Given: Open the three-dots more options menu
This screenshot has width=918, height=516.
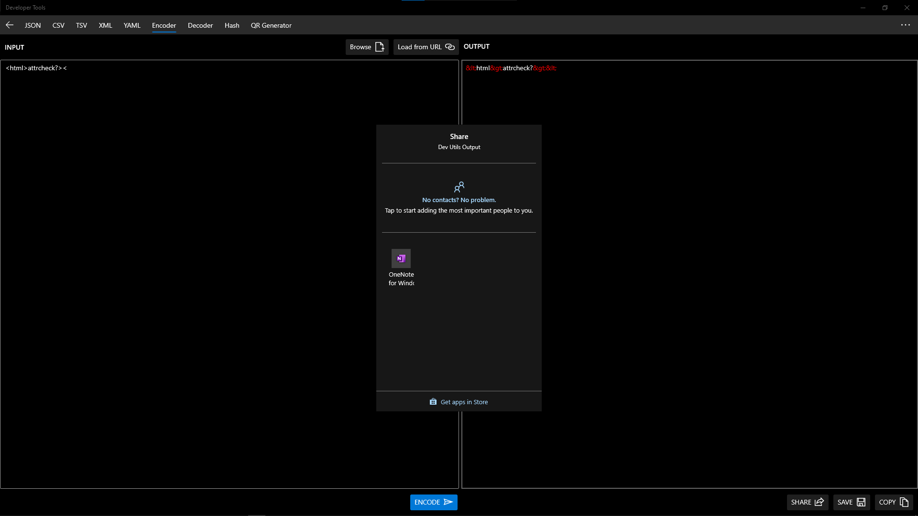Looking at the screenshot, I should pos(905,25).
